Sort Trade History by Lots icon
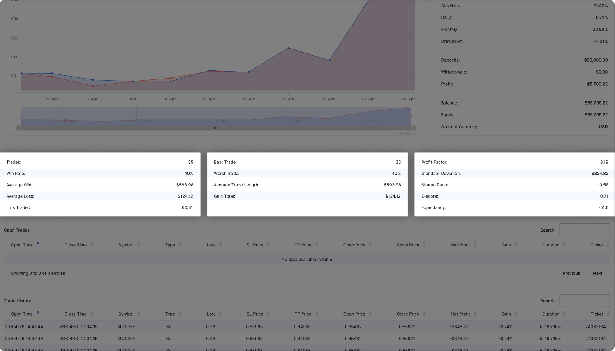This screenshot has width=615, height=351. coord(220,314)
